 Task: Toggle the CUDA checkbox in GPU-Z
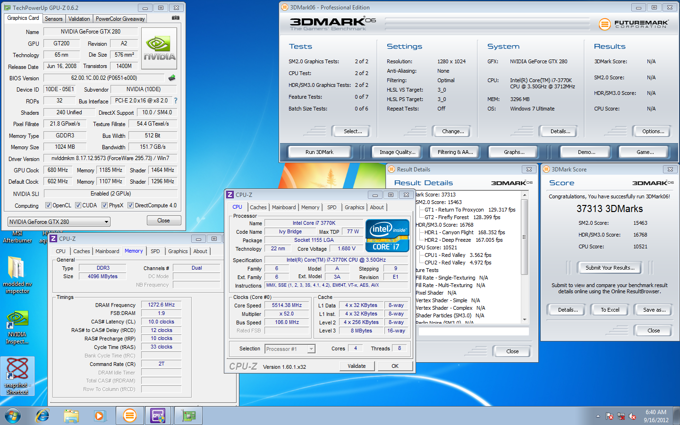tap(78, 205)
